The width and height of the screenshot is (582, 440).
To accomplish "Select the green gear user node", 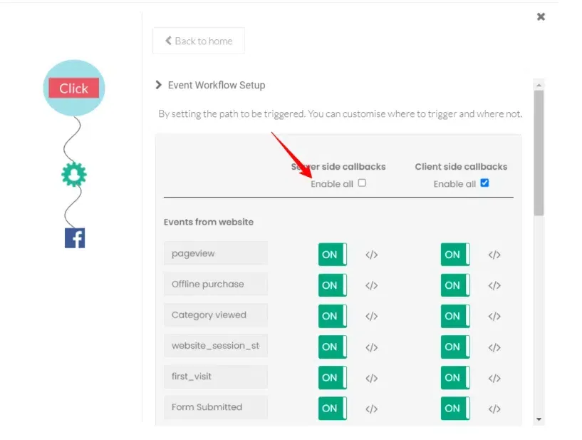I will pos(74,174).
